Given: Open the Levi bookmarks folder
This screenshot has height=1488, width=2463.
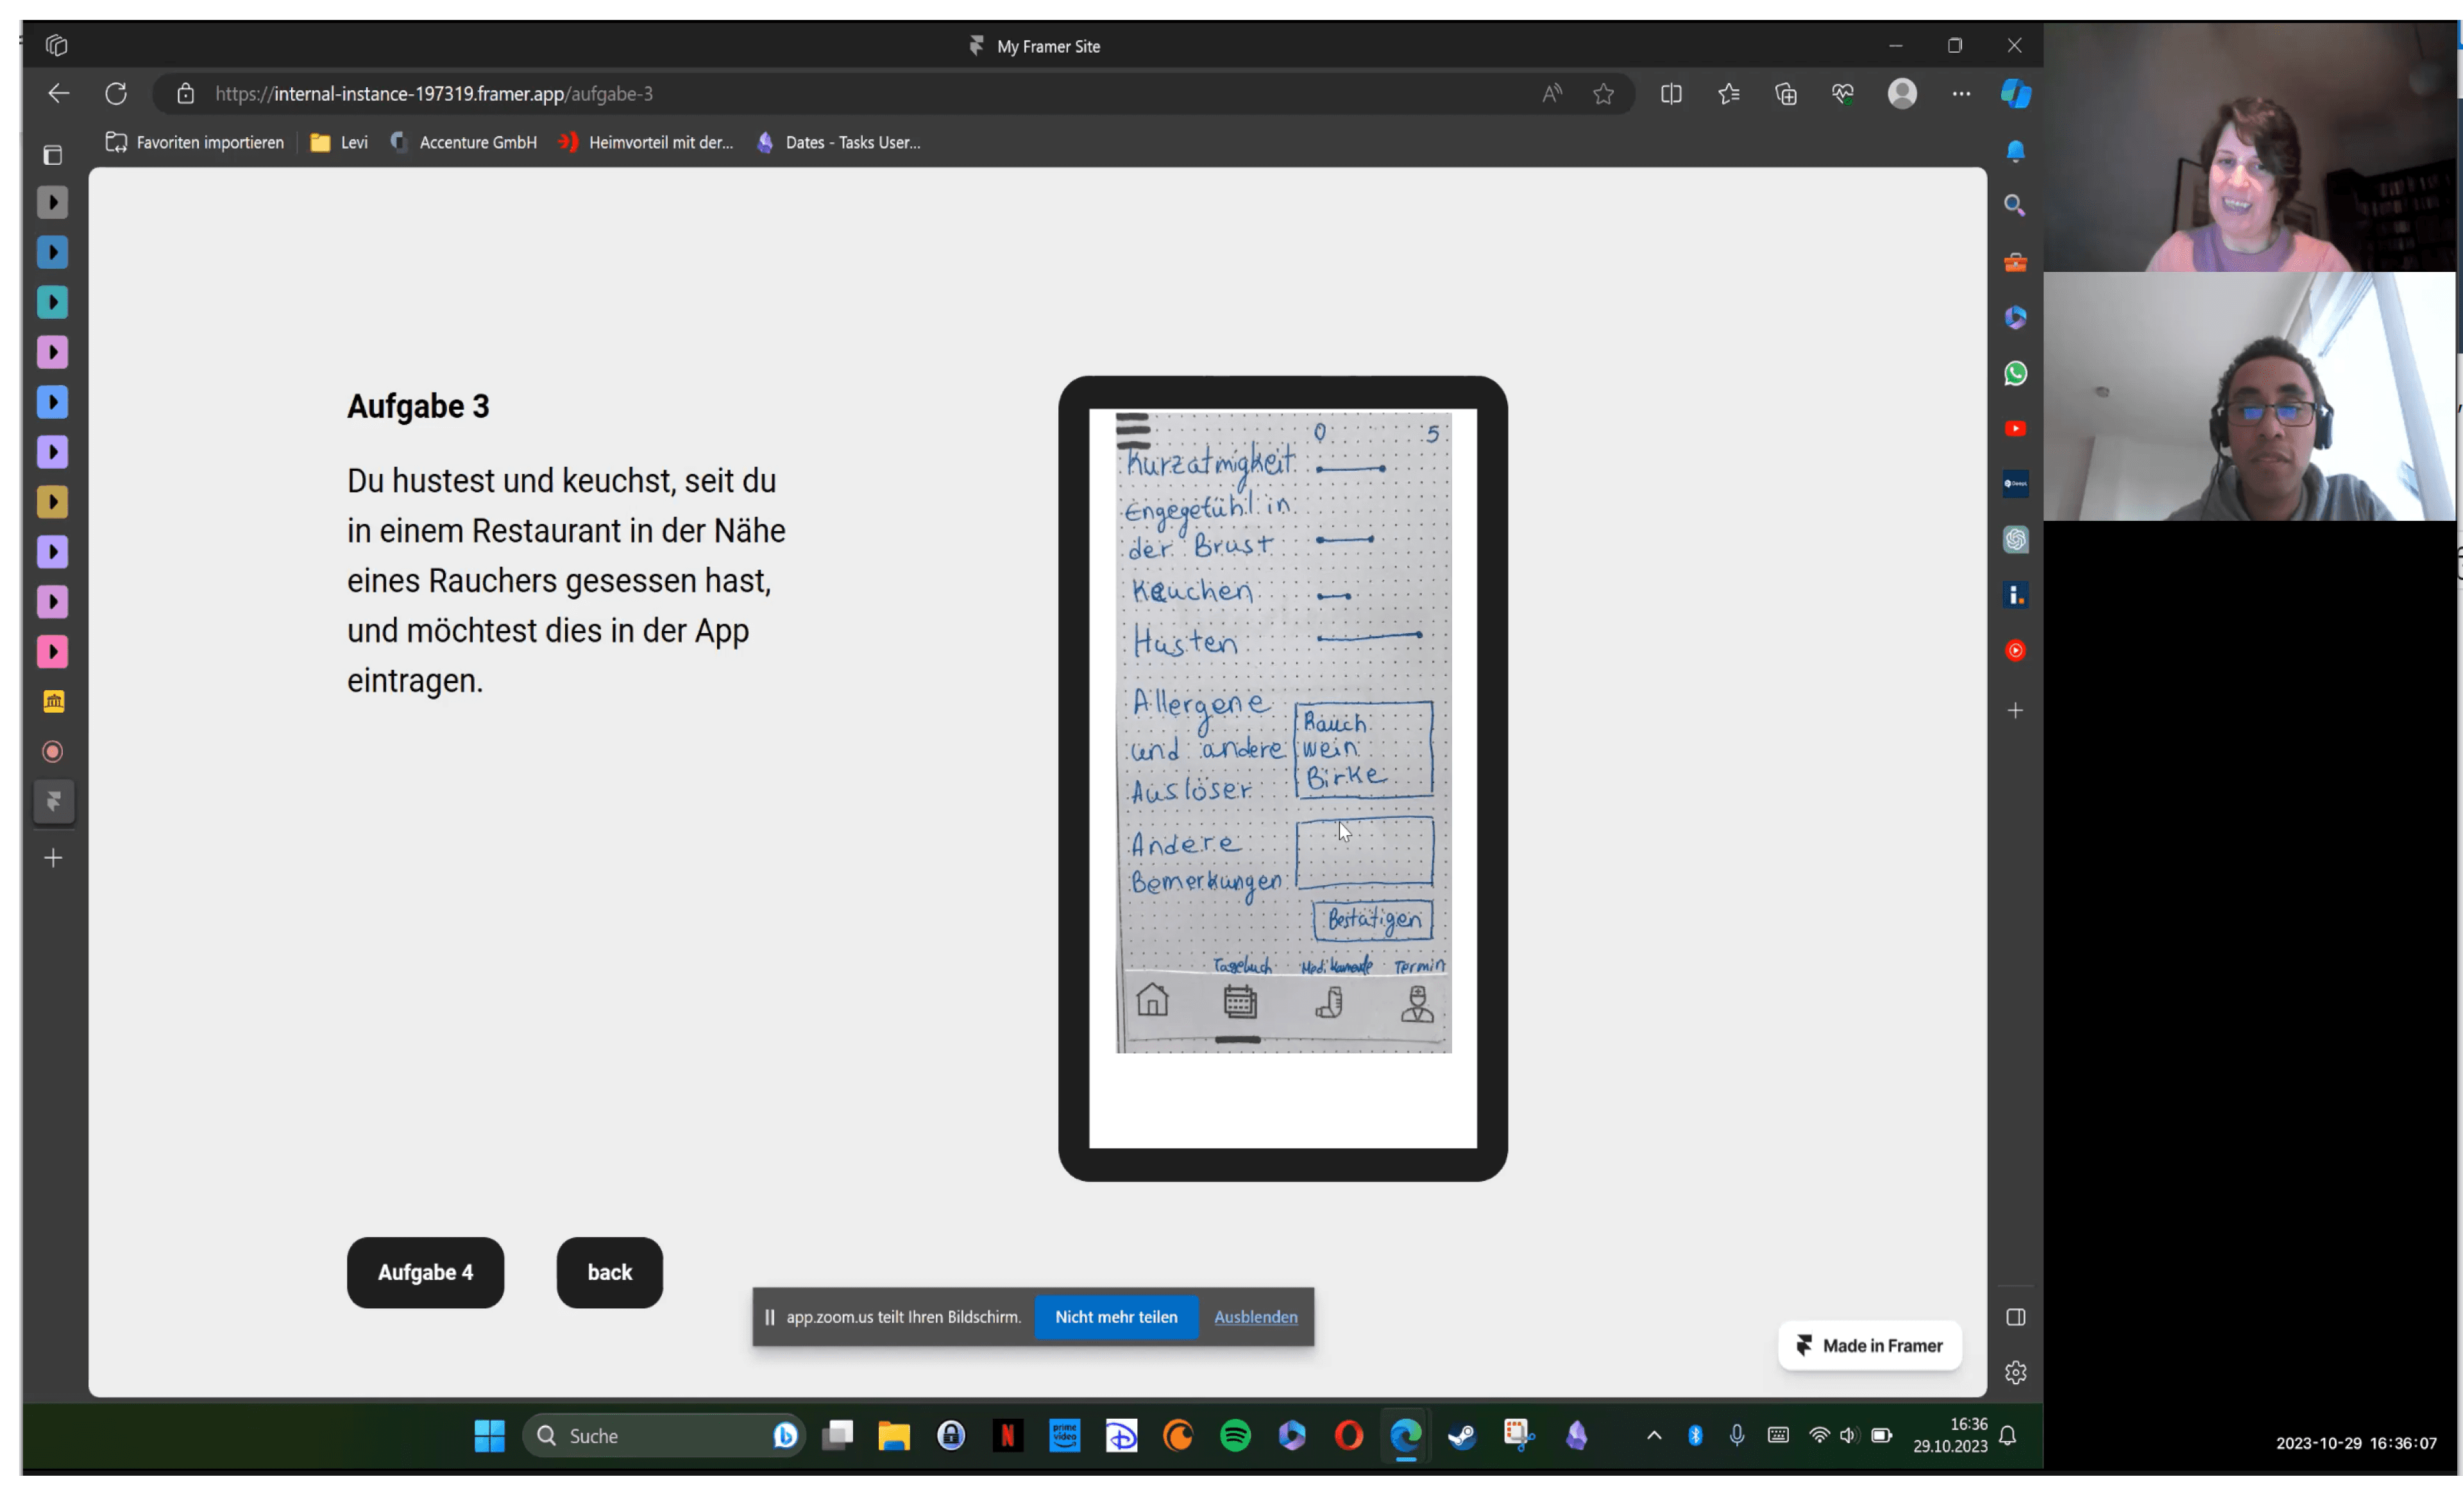Looking at the screenshot, I should 340,143.
